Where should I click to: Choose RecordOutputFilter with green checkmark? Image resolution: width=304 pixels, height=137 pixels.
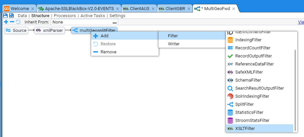click(x=253, y=56)
